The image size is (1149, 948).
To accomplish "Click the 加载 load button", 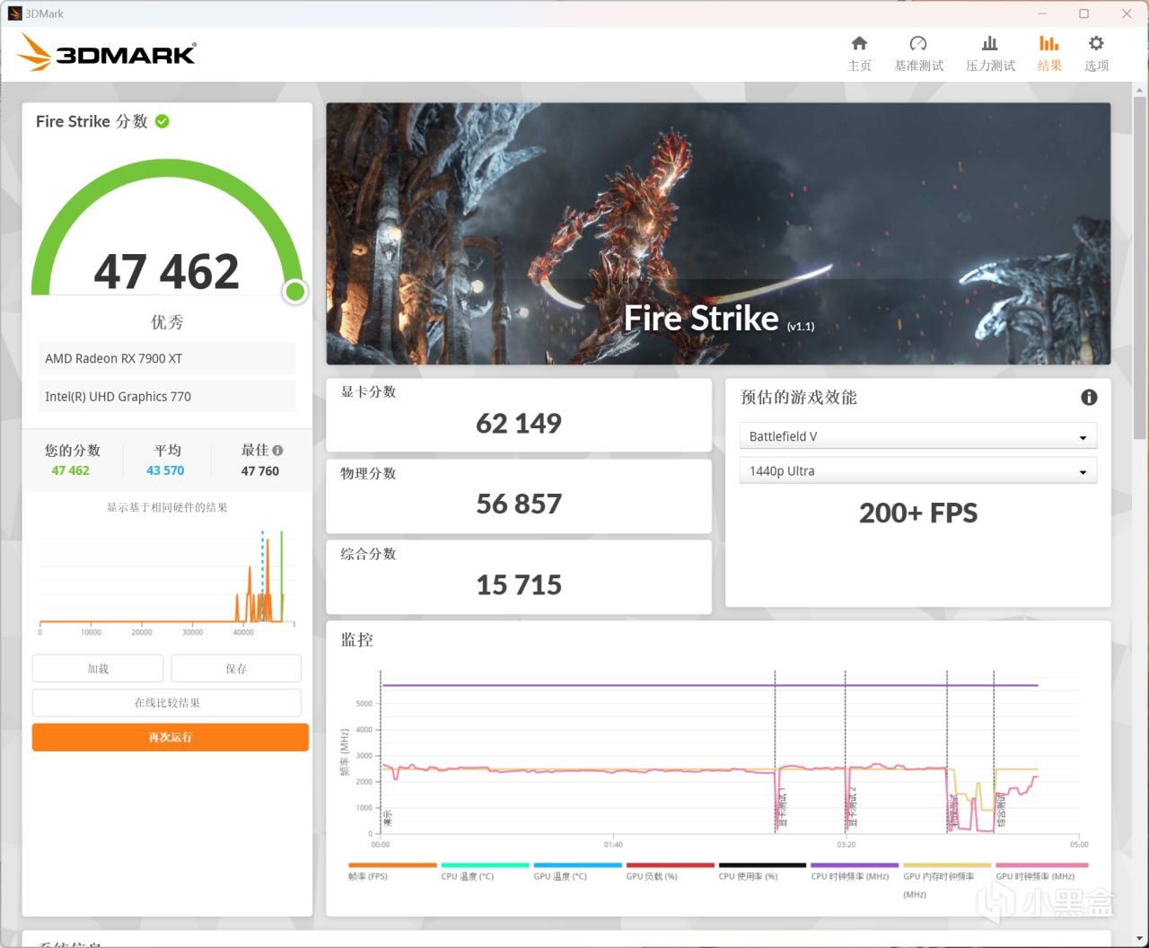I will tap(98, 668).
